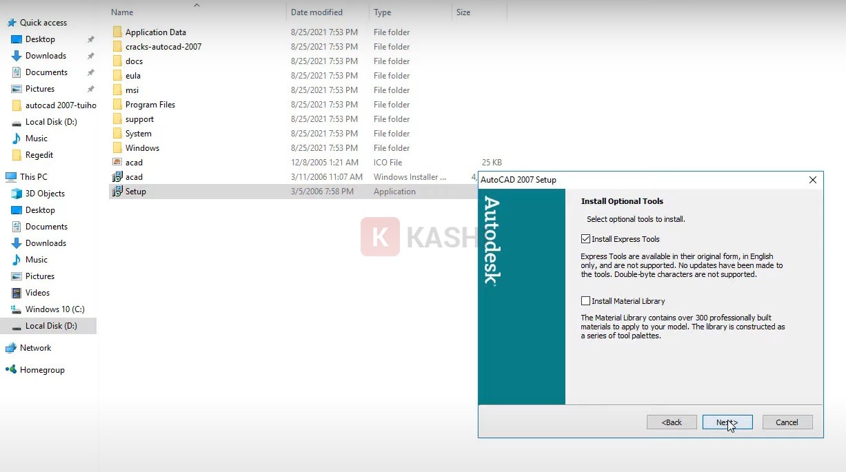Open Music under Quick access
Image resolution: width=846 pixels, height=472 pixels.
tap(37, 138)
